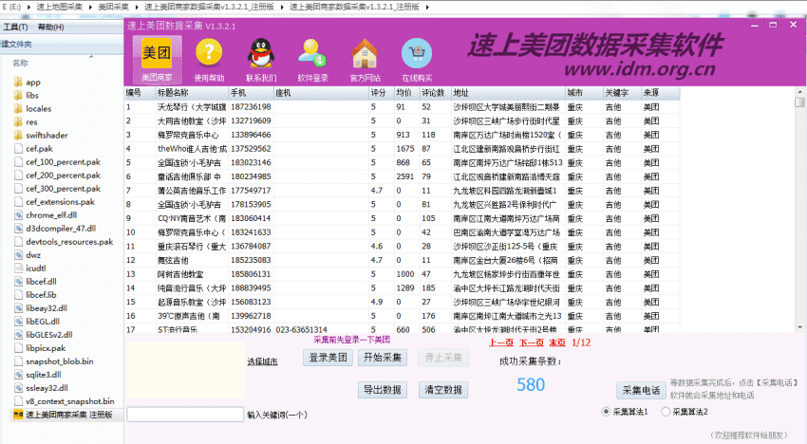Screen dimensions: 807x444
Task: Open the 工具(T) menu
Action: tap(15, 27)
